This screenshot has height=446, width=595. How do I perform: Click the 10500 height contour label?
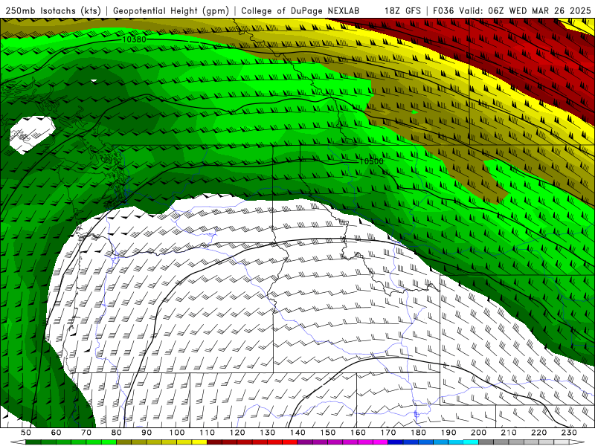[371, 161]
